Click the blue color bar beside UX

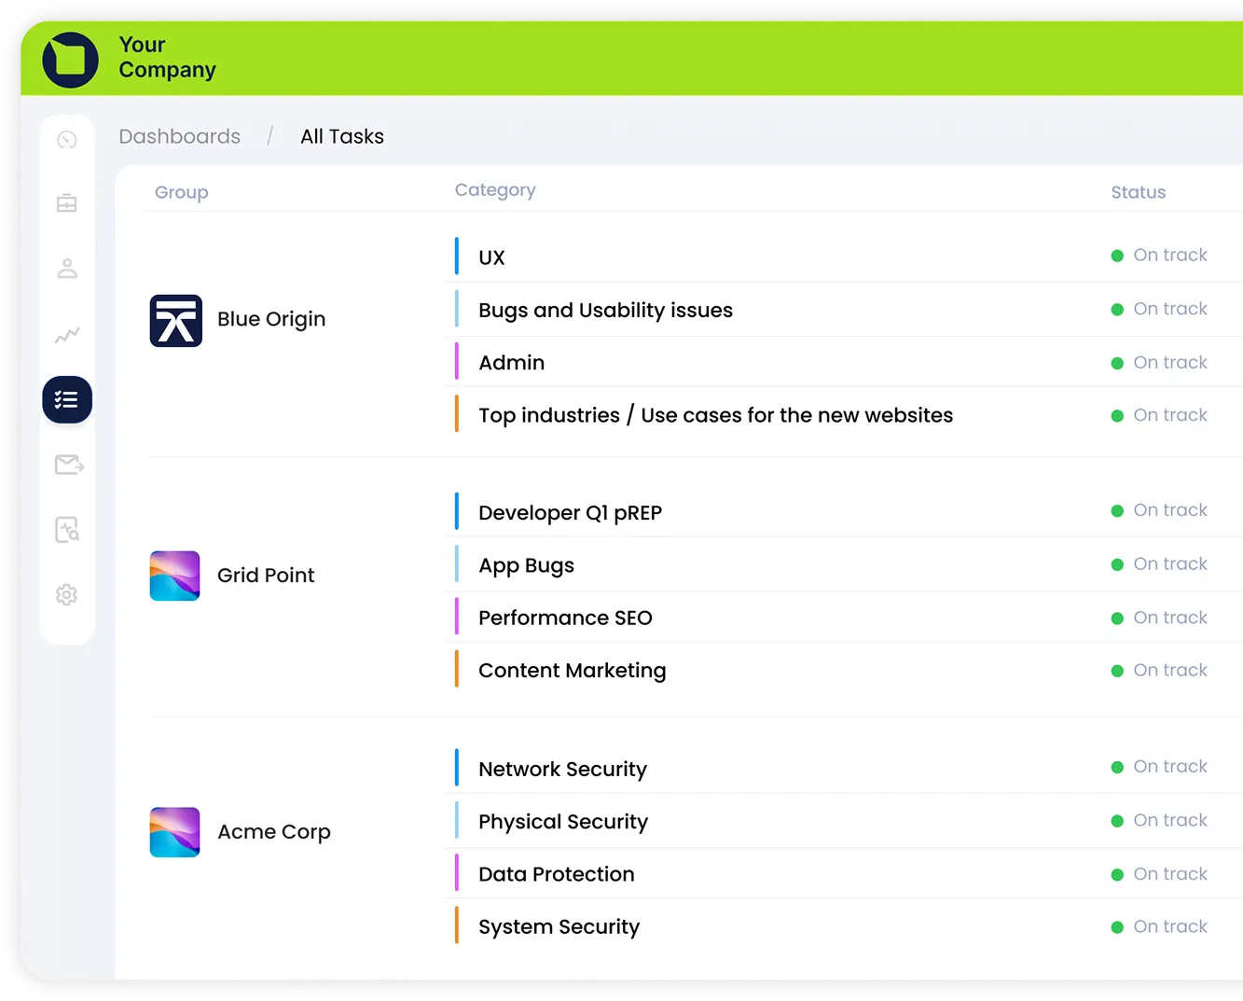[x=457, y=256]
